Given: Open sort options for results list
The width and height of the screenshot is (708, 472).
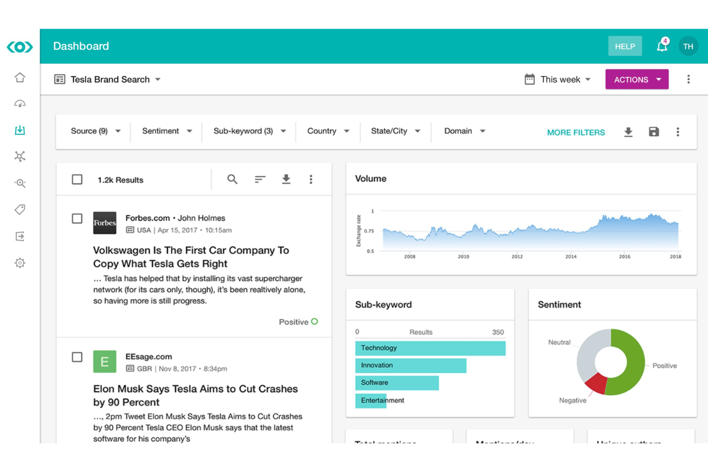Looking at the screenshot, I should coord(260,179).
